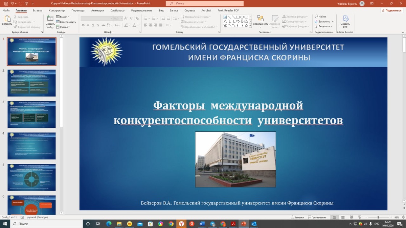This screenshot has height=228, width=406.
Task: Click the Поиск search field in the title bar
Action: coord(205,3)
